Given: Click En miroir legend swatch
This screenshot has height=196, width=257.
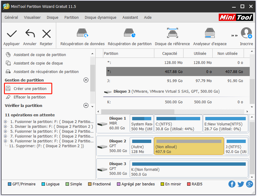Looking at the screenshot, I should 163,184.
